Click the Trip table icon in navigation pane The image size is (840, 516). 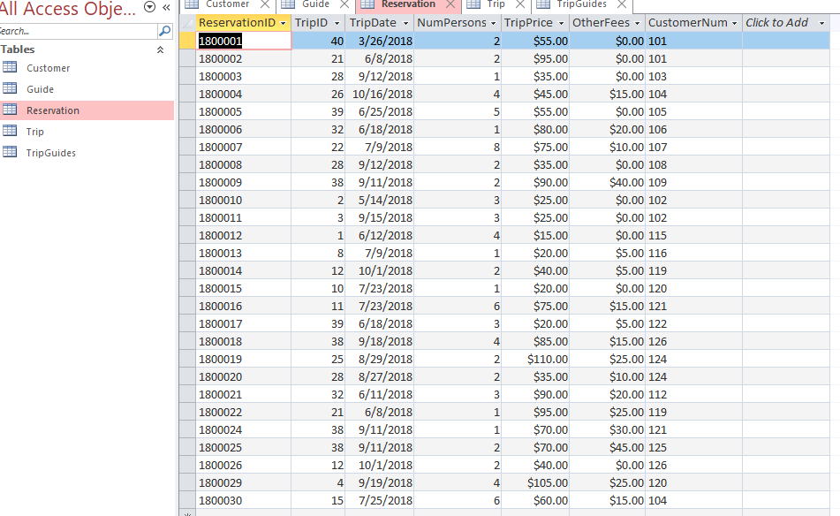pos(10,131)
